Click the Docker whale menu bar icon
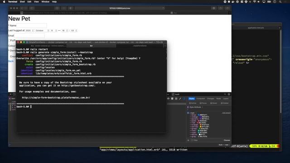 (233, 2)
